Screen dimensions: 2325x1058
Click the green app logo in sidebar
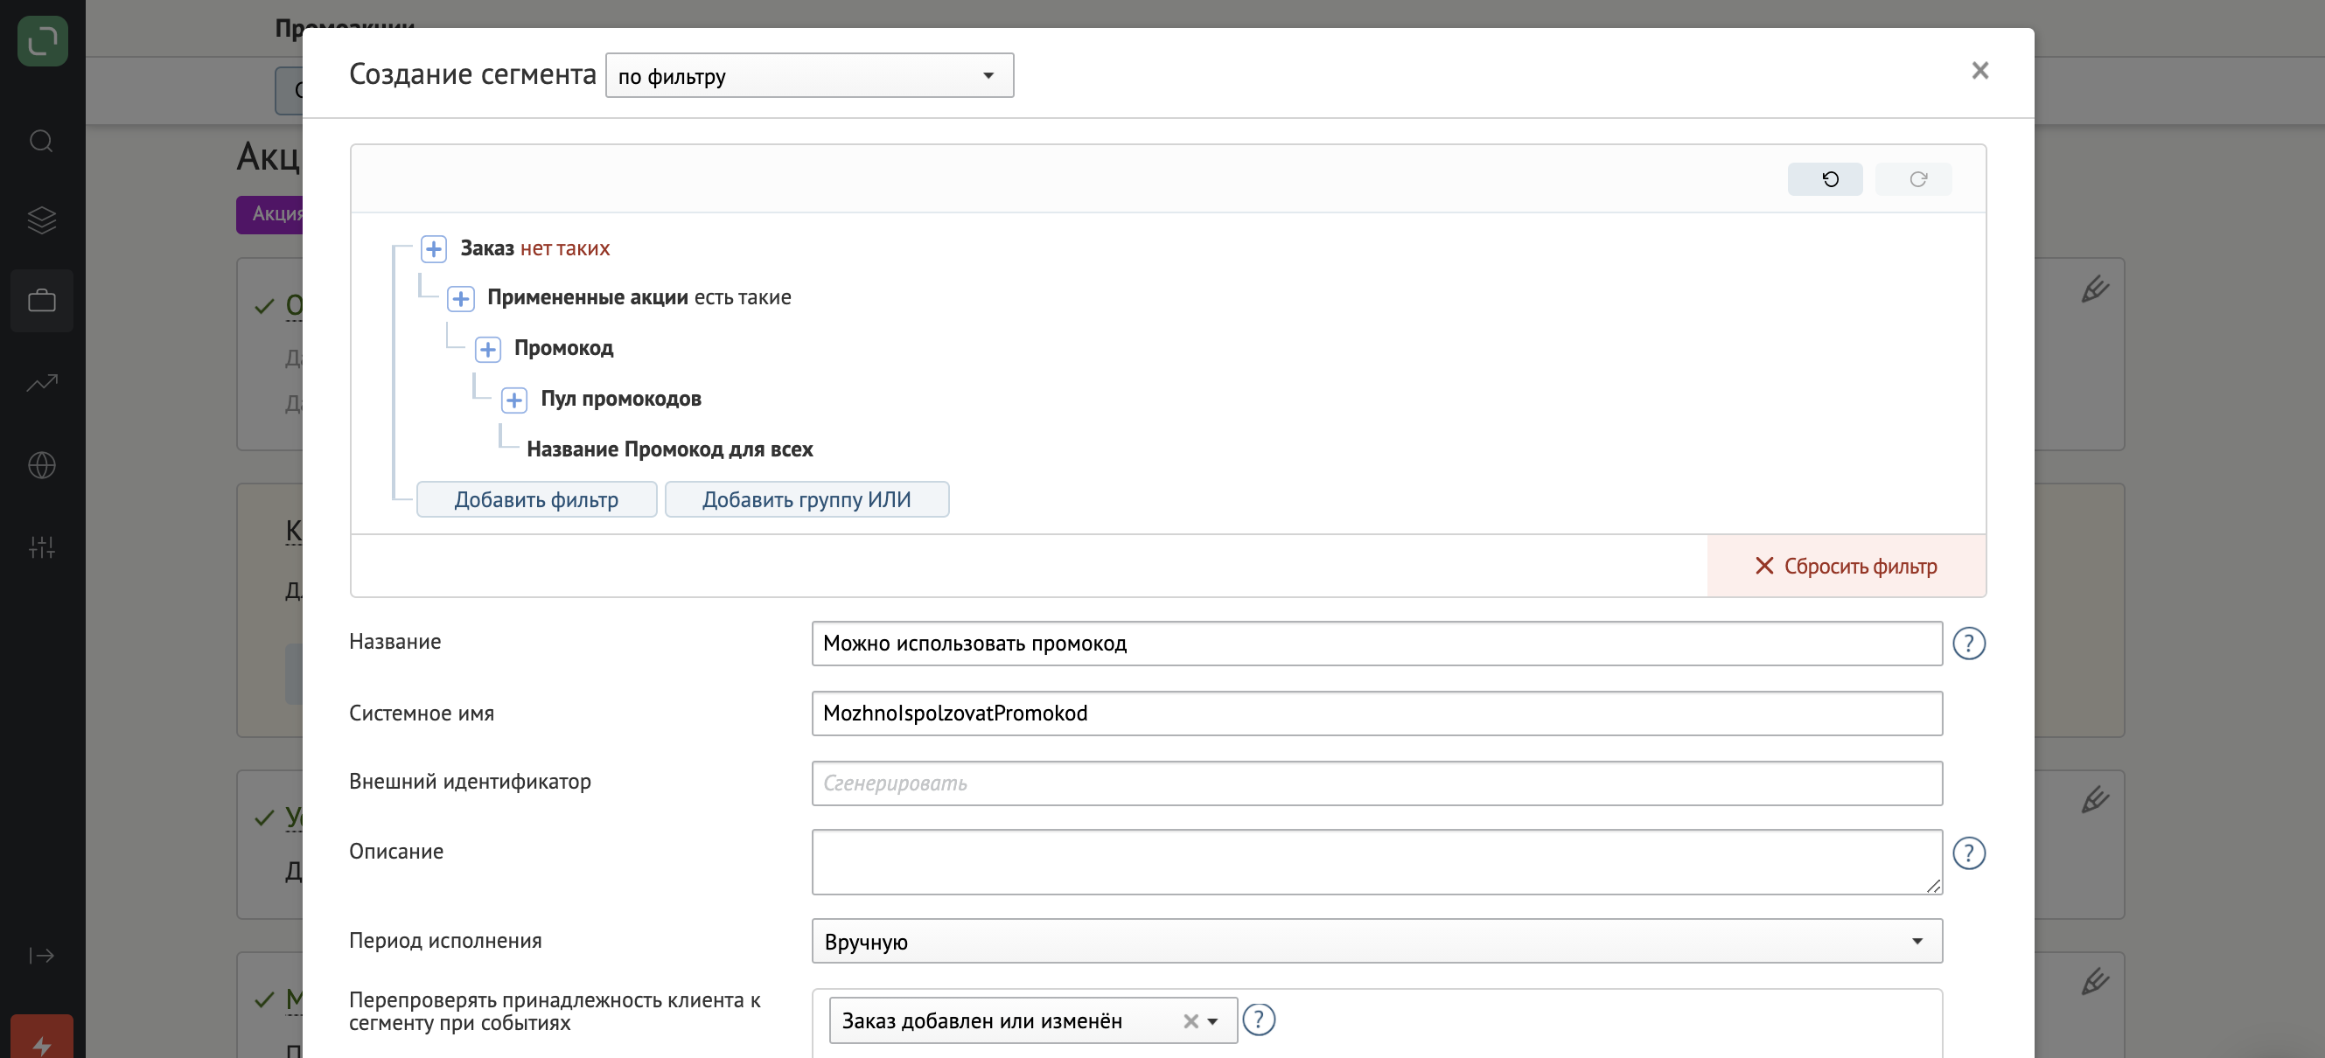[x=42, y=40]
